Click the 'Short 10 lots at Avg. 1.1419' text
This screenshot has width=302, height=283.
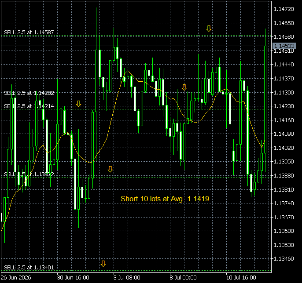(165, 199)
